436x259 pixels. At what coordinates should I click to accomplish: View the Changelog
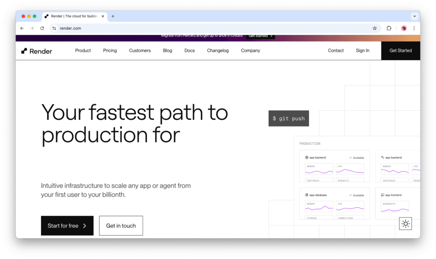pos(218,51)
